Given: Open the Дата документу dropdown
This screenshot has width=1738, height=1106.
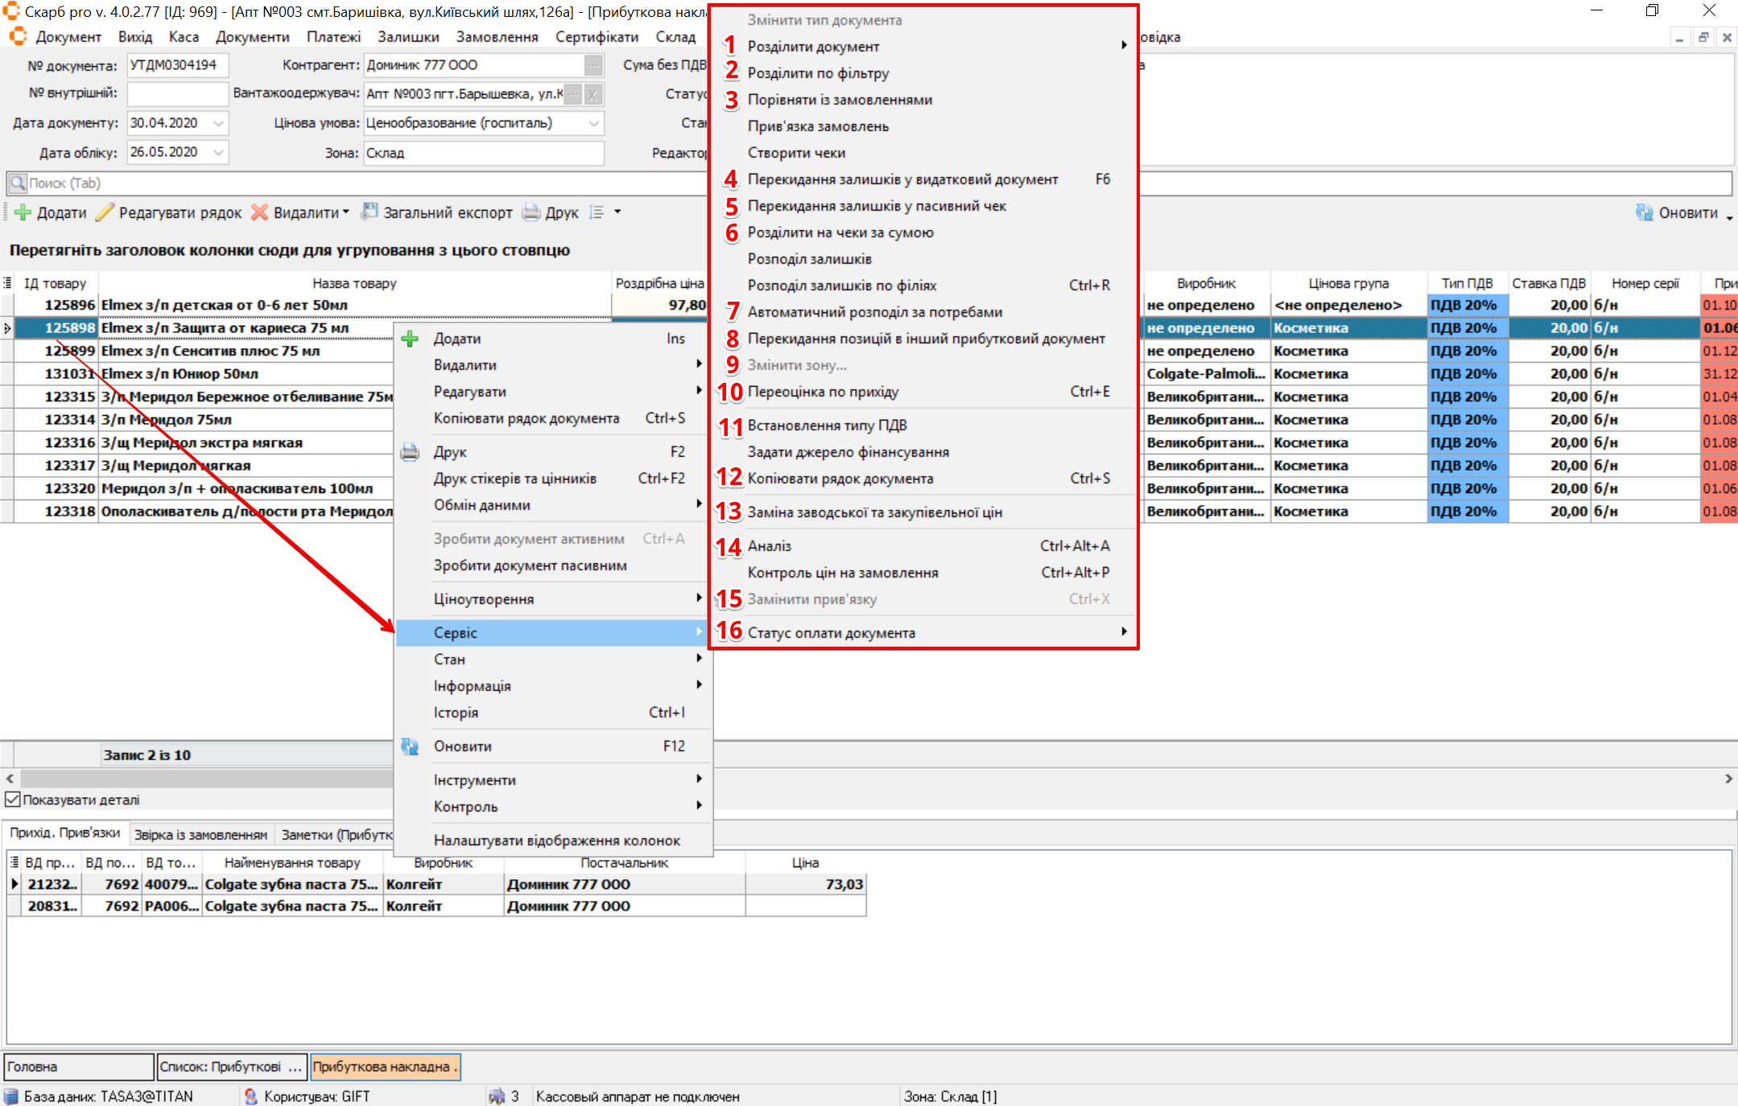Looking at the screenshot, I should [218, 123].
